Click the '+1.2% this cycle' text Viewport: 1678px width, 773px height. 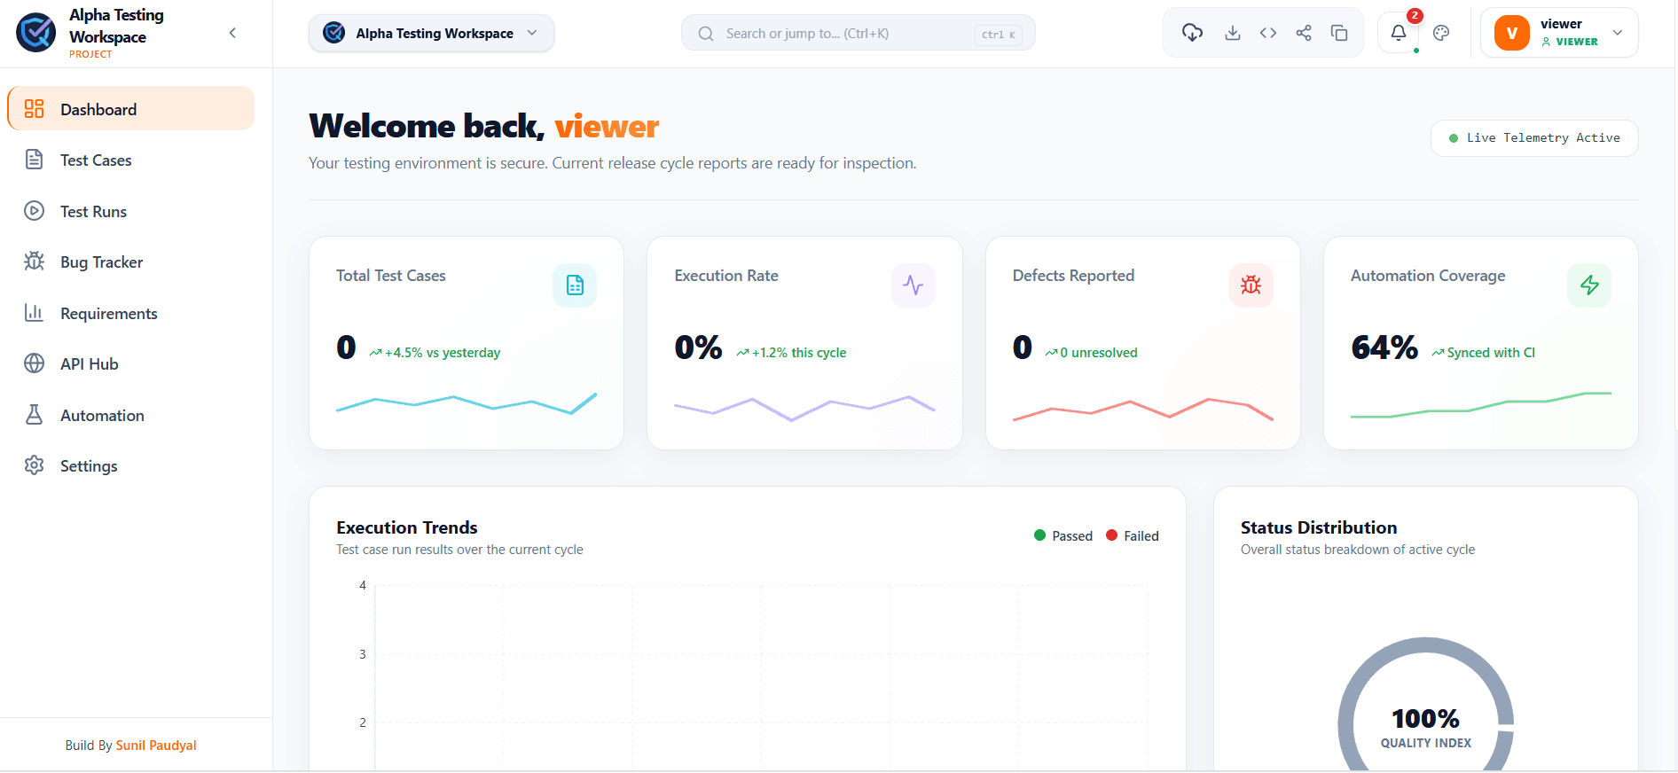tap(791, 353)
